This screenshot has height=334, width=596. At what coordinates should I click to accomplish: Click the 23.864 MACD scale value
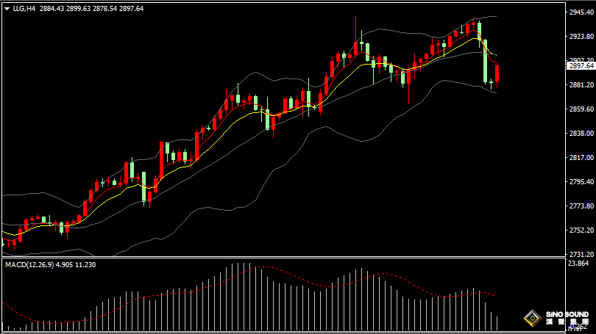[580, 263]
